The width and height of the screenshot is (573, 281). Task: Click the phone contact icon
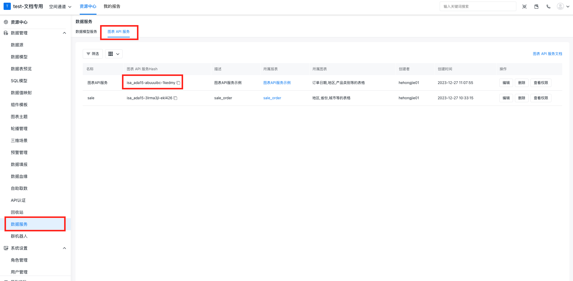pos(548,7)
